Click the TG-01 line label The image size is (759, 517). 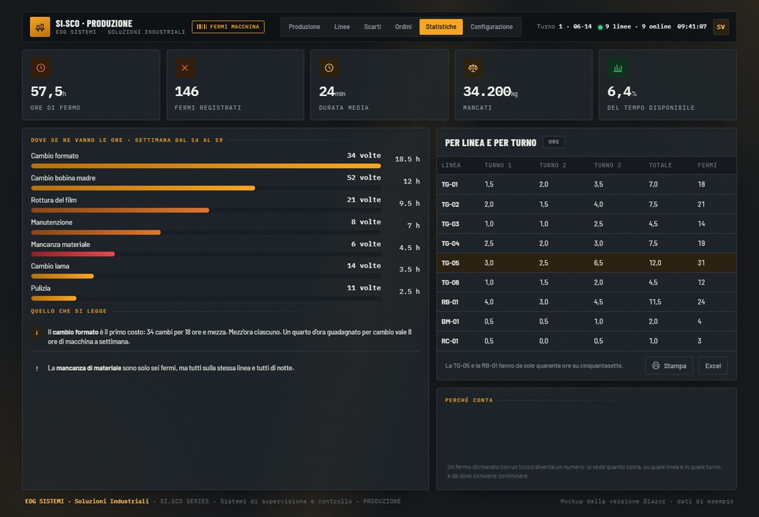click(450, 185)
